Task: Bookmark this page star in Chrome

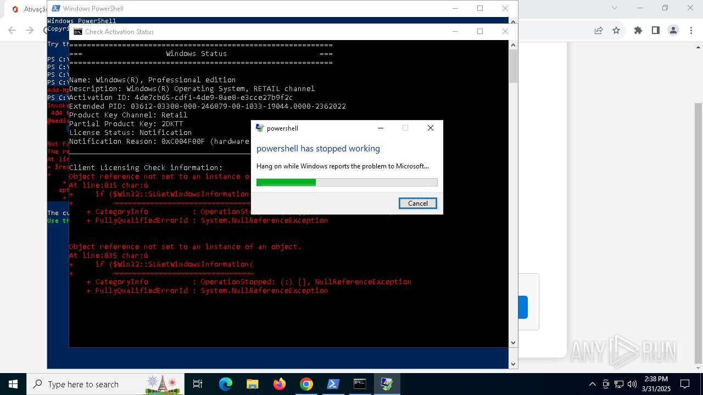Action: [616, 30]
